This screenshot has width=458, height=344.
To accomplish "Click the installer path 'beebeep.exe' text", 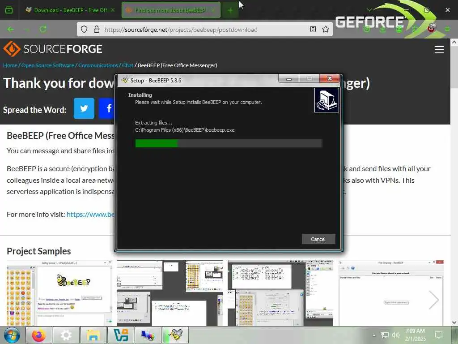I will click(x=185, y=130).
